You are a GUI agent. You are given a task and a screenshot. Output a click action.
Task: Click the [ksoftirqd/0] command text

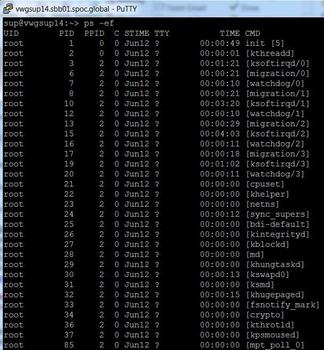[277, 63]
